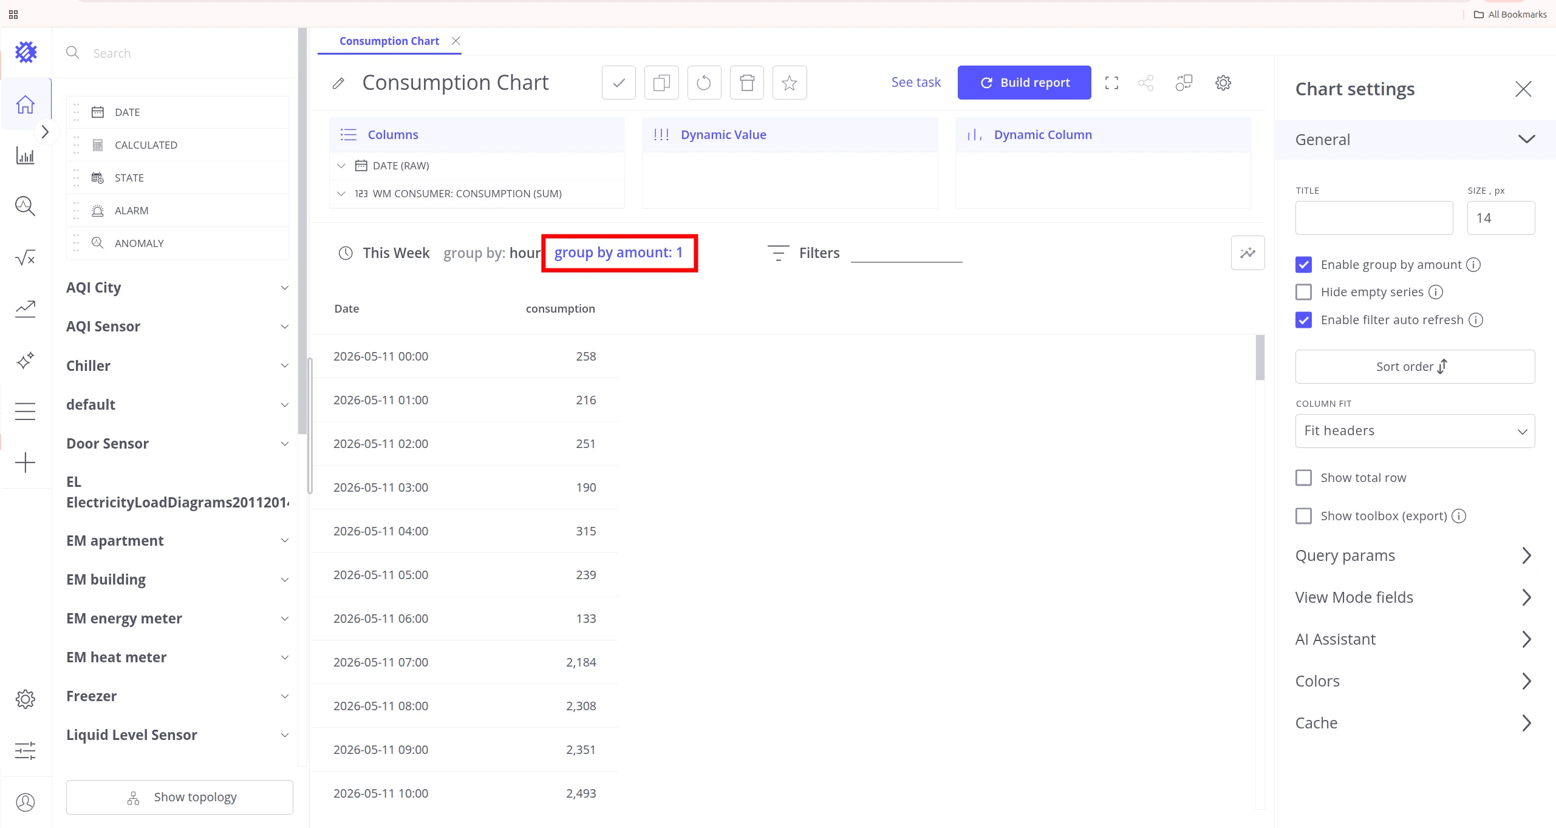Click the trash delete toolbar icon
Viewport: 1556px width, 828px height.
coord(747,83)
